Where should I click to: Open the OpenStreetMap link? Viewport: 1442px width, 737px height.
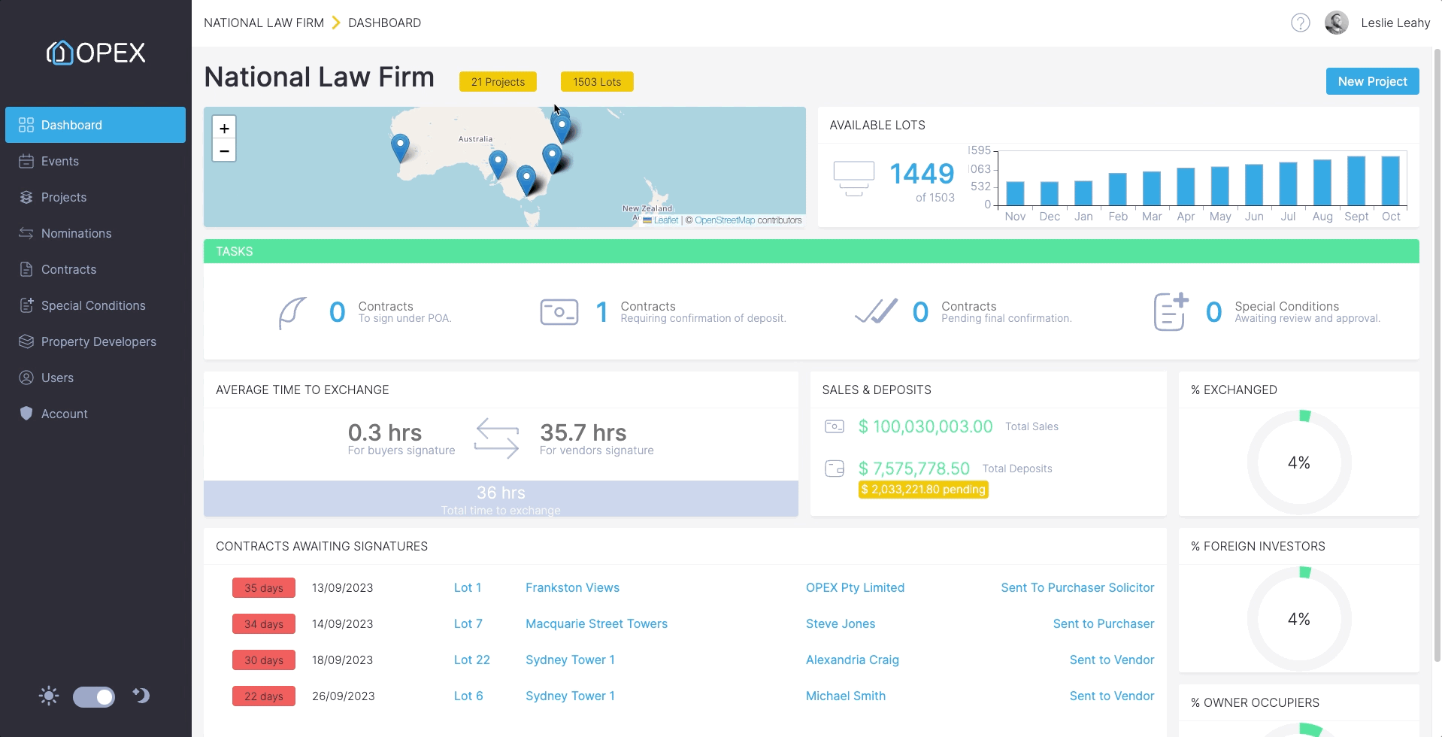tap(725, 220)
